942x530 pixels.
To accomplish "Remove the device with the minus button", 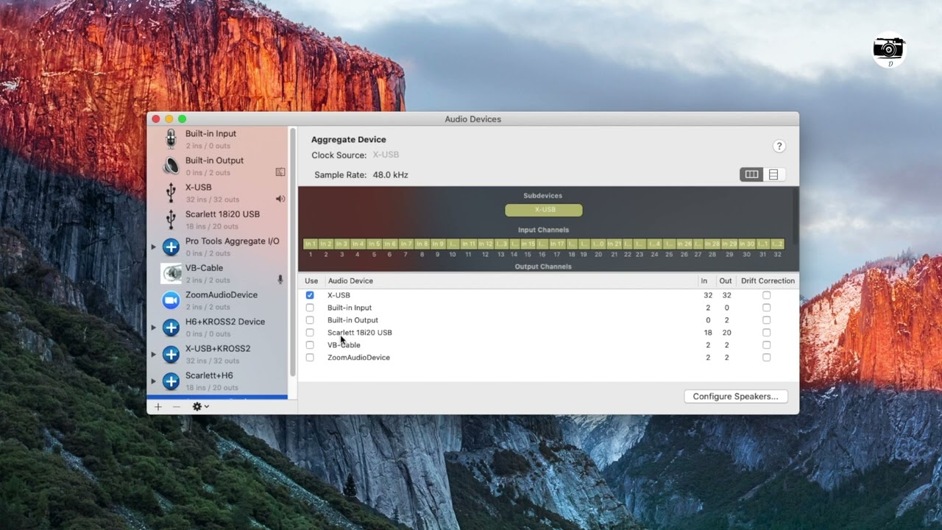I will click(176, 406).
